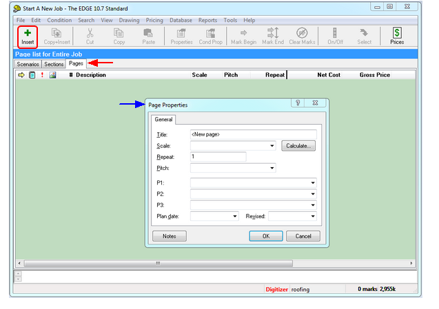Expand the P1 combo box
This screenshot has height=309, width=439.
click(x=313, y=183)
